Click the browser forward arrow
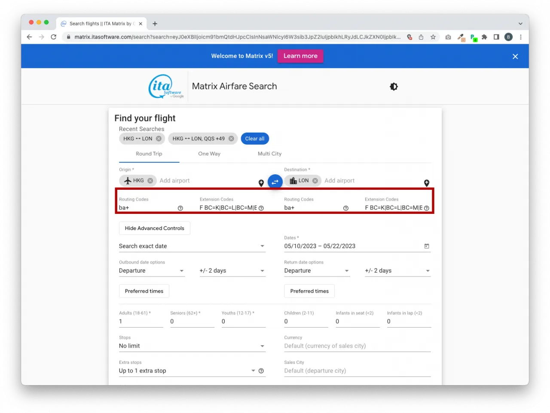The height and width of the screenshot is (413, 550). [41, 37]
